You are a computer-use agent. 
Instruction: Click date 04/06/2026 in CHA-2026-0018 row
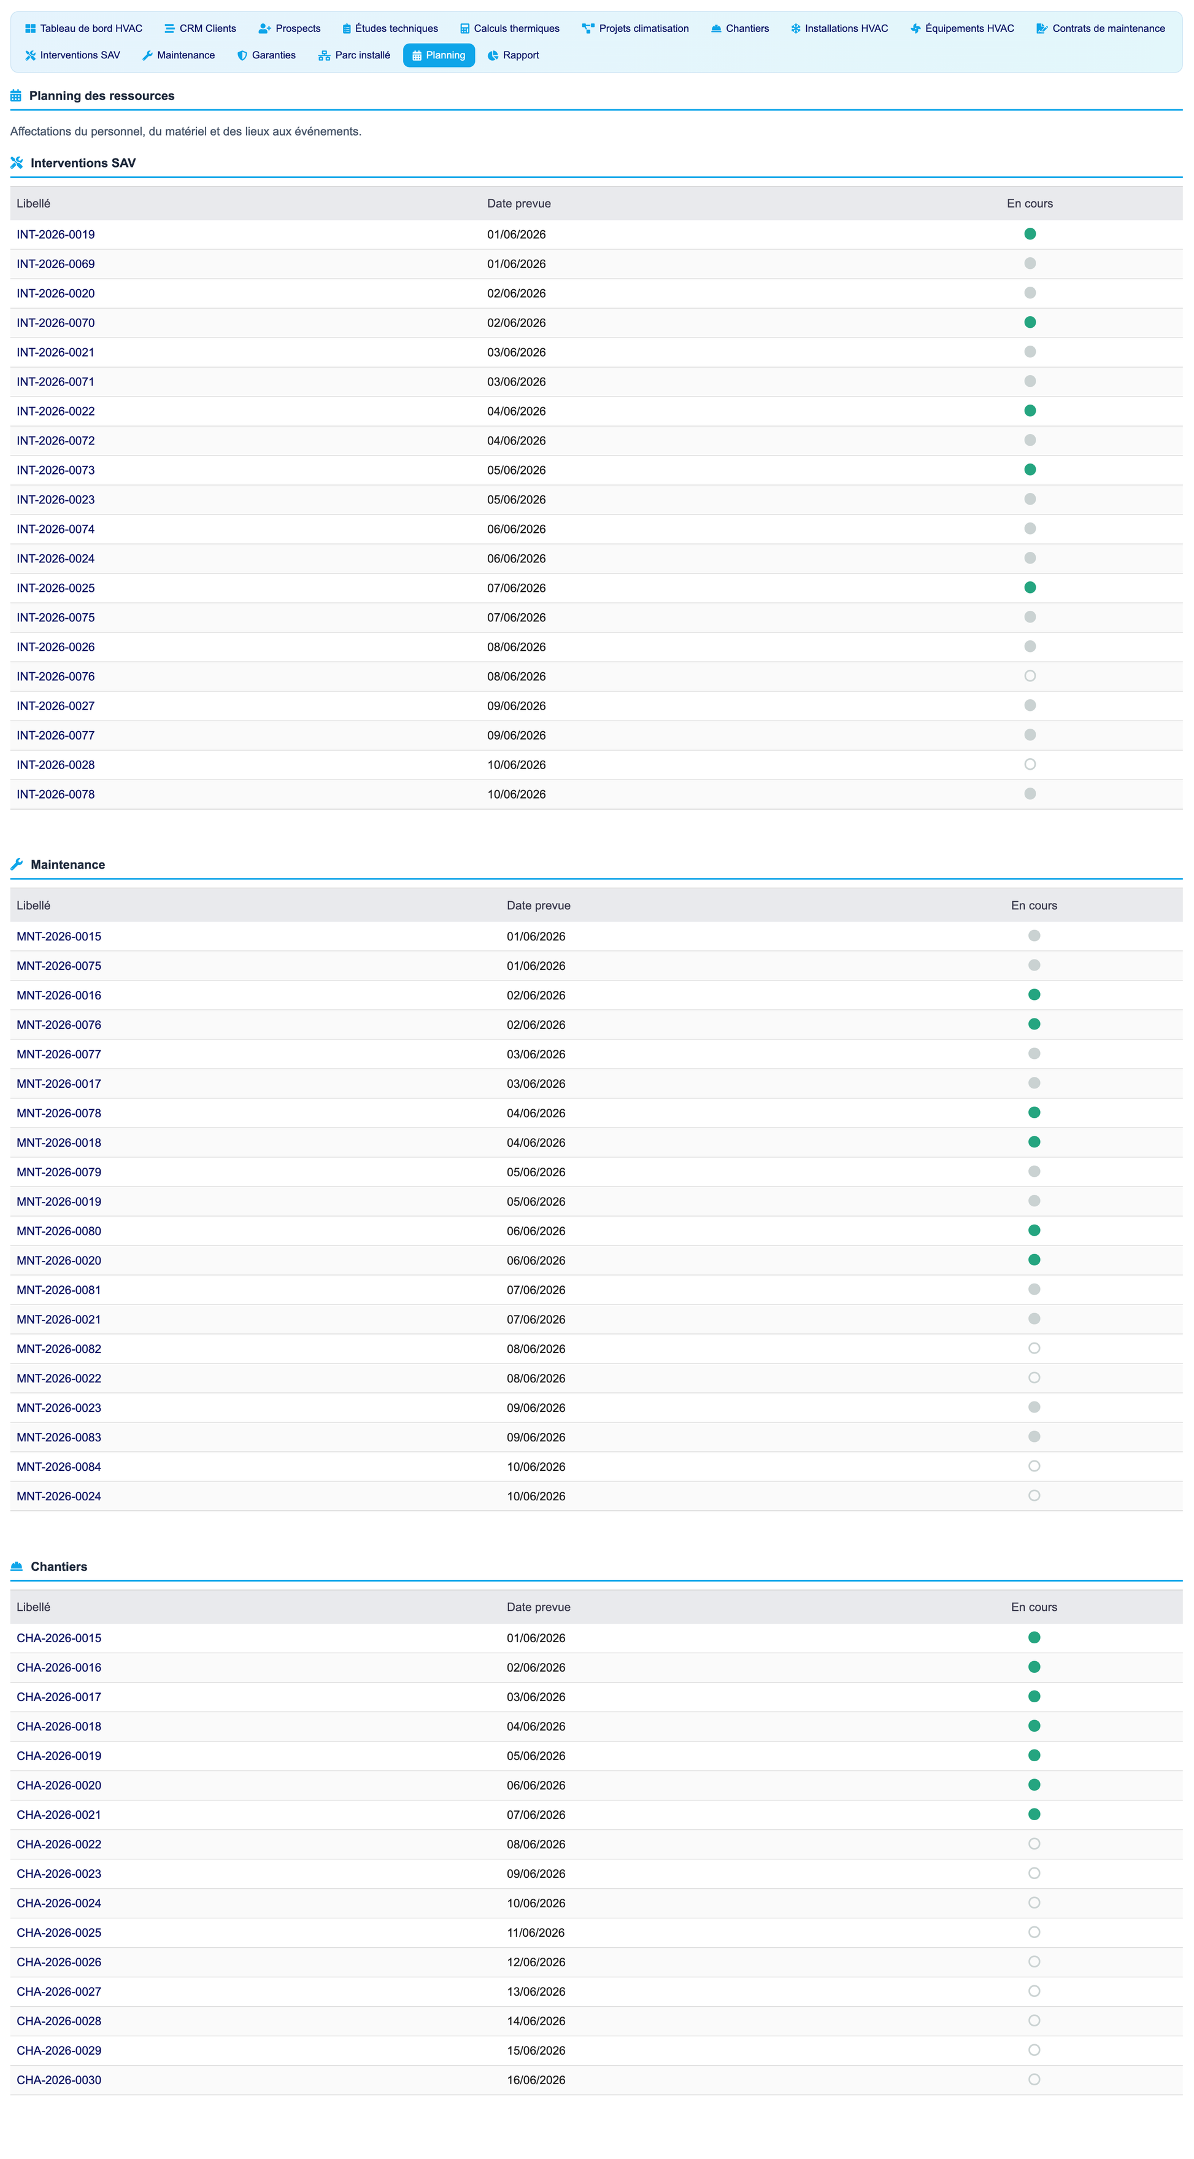536,1726
